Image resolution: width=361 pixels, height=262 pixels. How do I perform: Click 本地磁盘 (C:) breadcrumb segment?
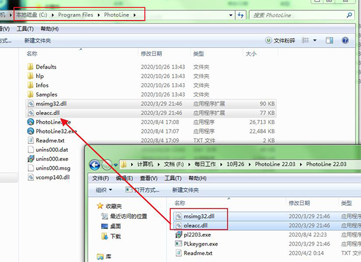tap(32, 15)
